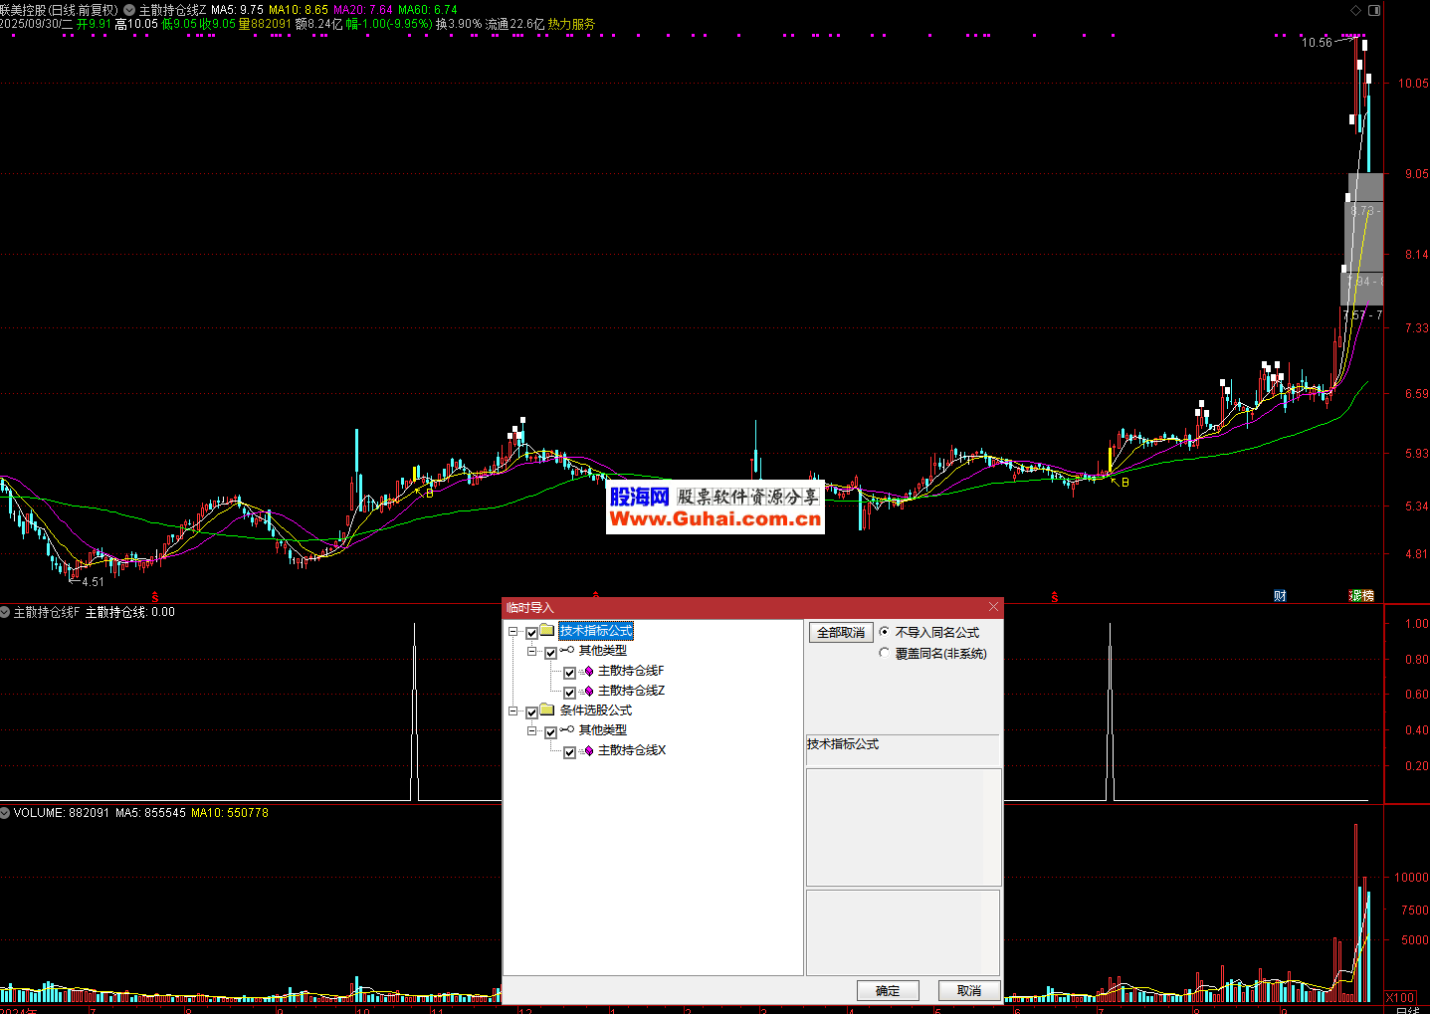Collapse the 条件选股公式 tree node
This screenshot has height=1014, width=1430.
[x=513, y=711]
